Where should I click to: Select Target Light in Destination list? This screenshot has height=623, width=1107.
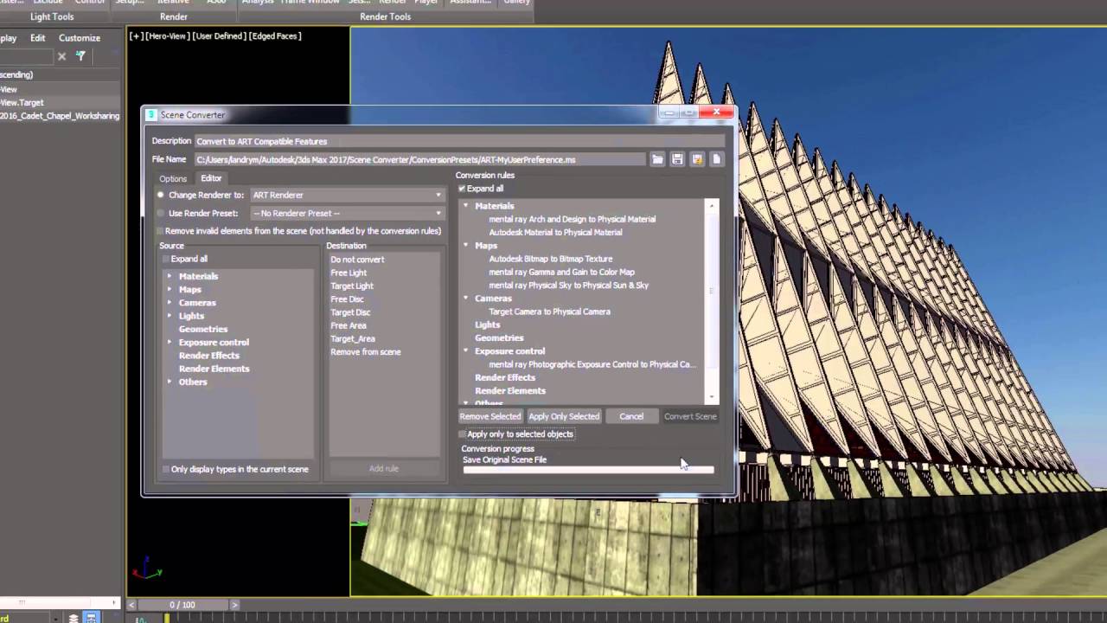pos(352,286)
